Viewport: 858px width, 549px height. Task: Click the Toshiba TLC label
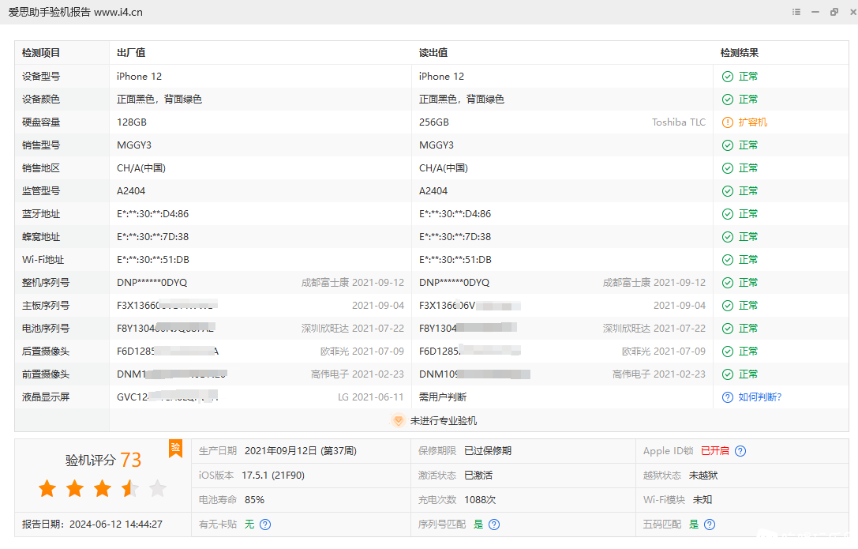[679, 122]
